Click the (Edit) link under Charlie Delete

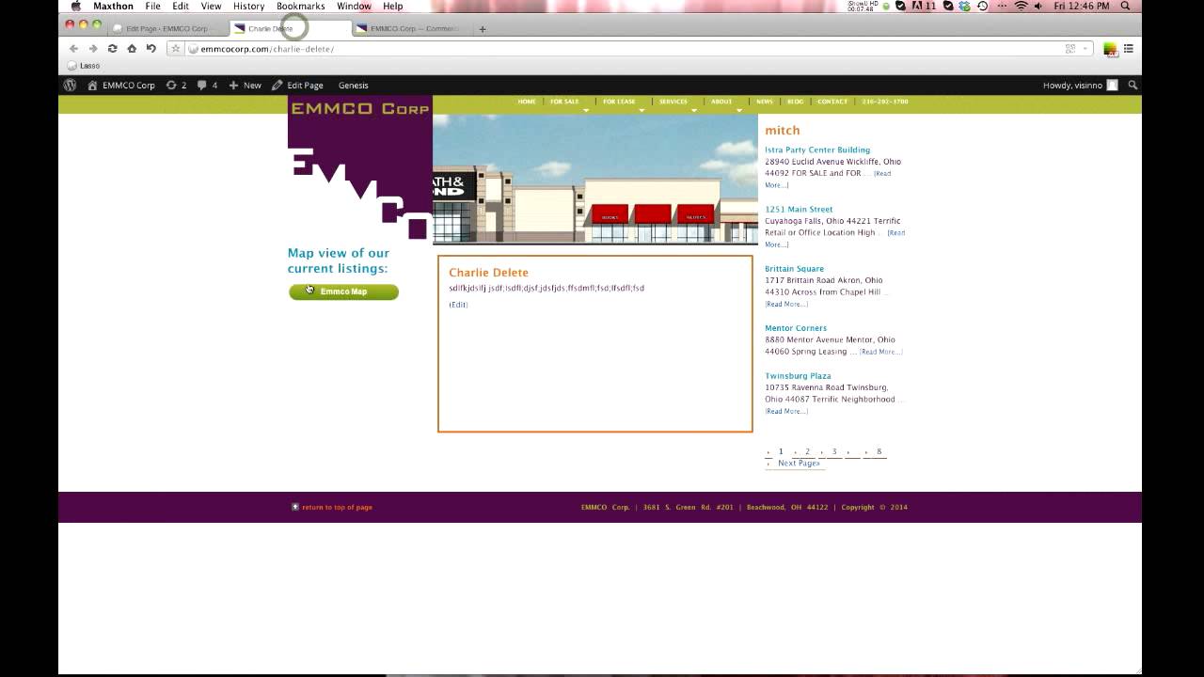pyautogui.click(x=458, y=305)
